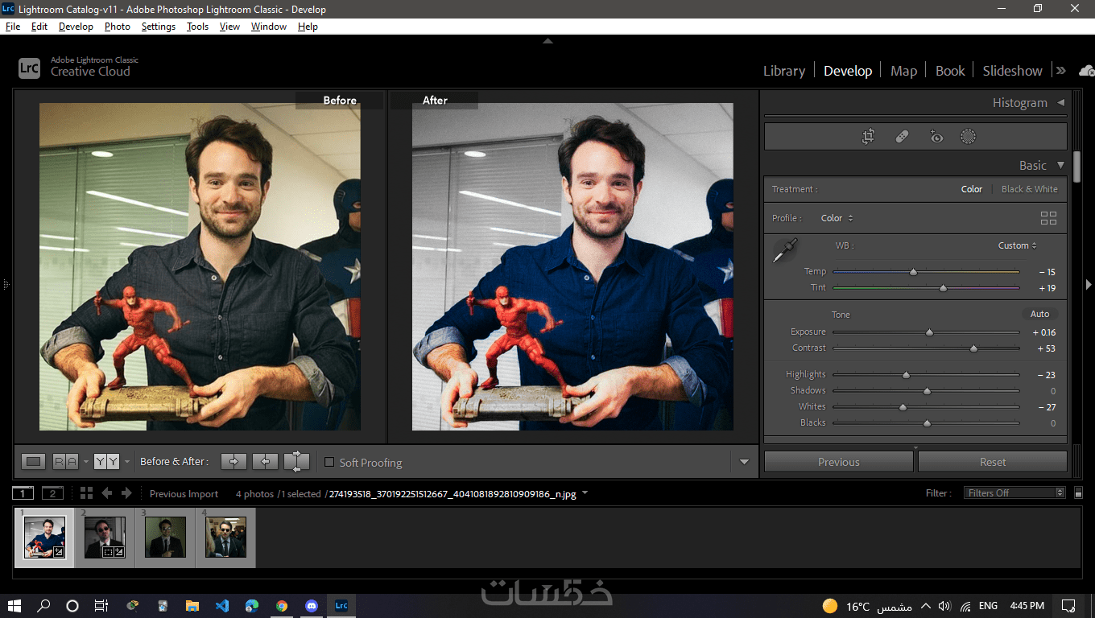Open Lightroom Classic from the taskbar
Screen dimensions: 1095x618
pyautogui.click(x=341, y=606)
